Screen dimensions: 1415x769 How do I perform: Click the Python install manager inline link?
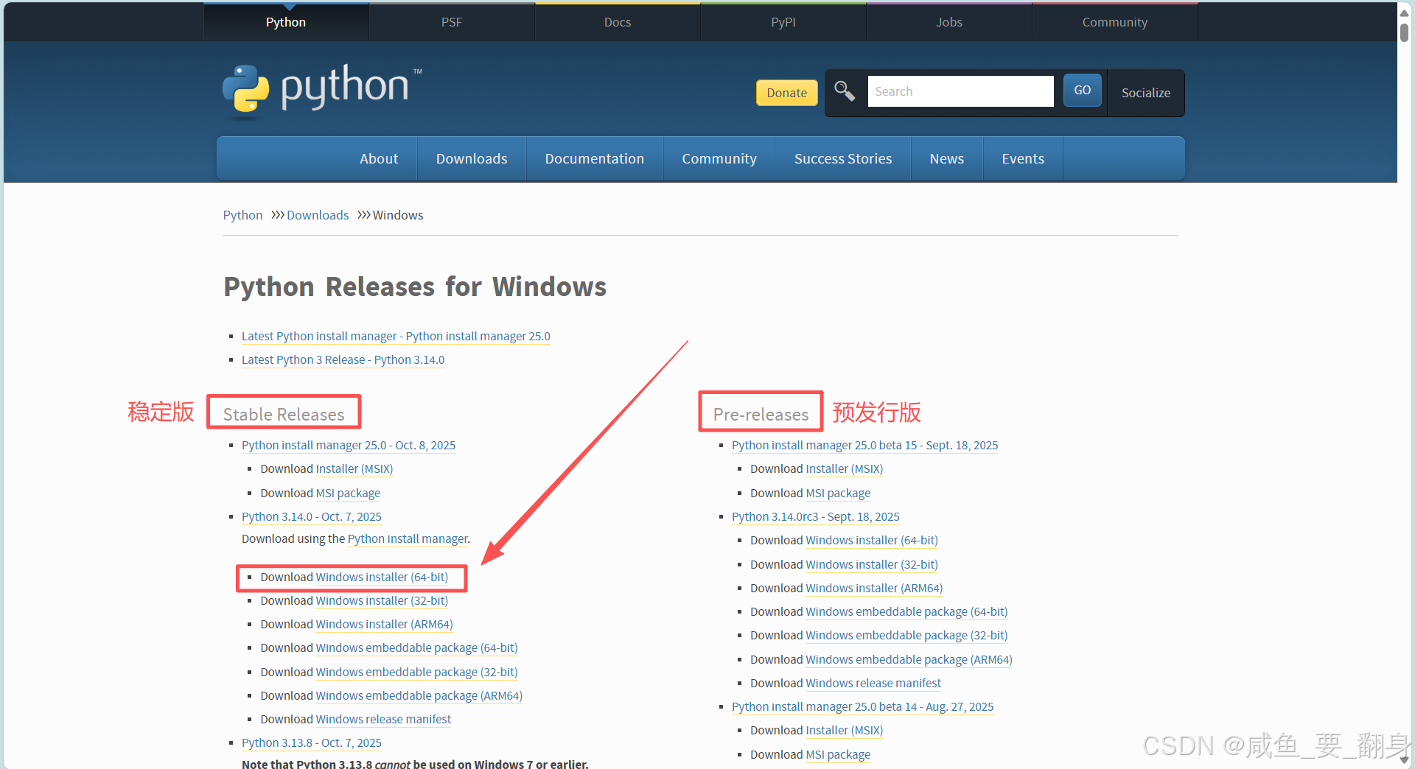408,538
